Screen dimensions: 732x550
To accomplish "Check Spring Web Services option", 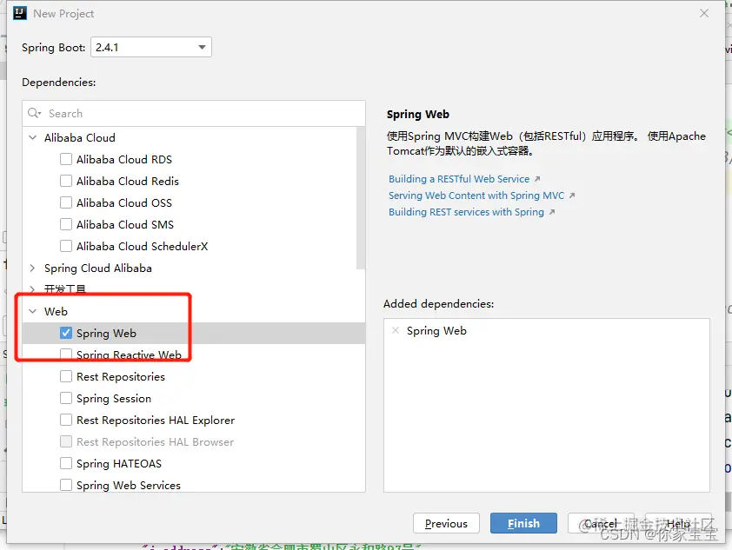I will click(66, 485).
